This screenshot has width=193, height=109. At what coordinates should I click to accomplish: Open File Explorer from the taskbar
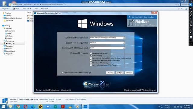coord(10,107)
